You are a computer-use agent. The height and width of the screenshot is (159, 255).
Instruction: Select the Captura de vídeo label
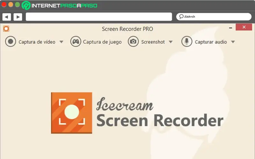click(x=37, y=42)
